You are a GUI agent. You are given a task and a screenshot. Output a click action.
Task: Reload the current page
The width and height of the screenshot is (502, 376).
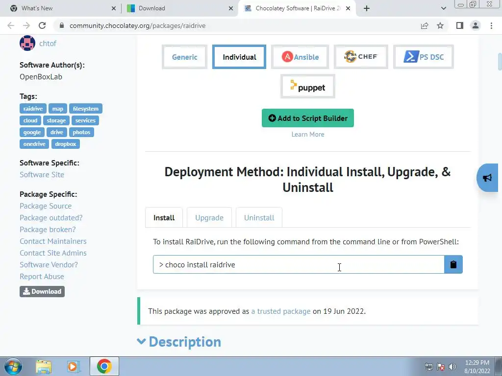pyautogui.click(x=42, y=25)
